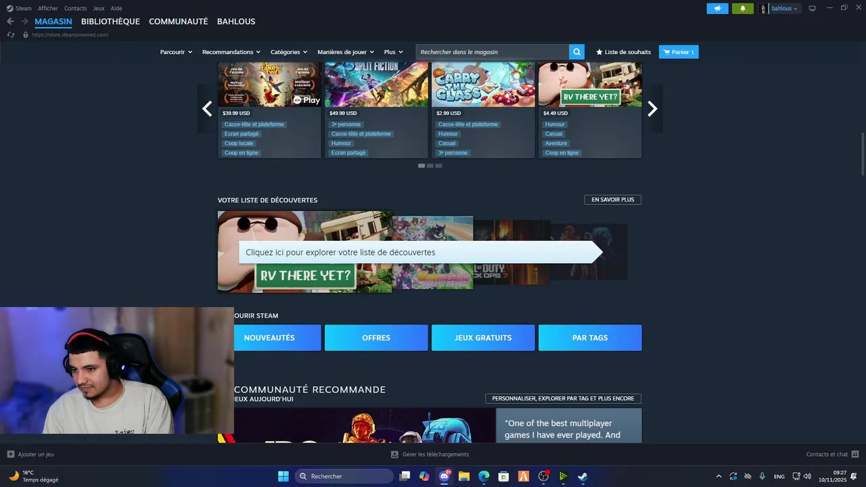The height and width of the screenshot is (487, 866).
Task: Click the plus icon next to Ajouter un jeu
Action: pos(10,455)
